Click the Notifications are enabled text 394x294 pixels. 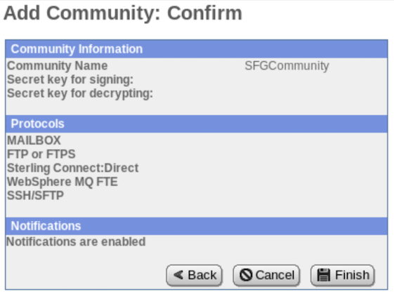click(76, 242)
